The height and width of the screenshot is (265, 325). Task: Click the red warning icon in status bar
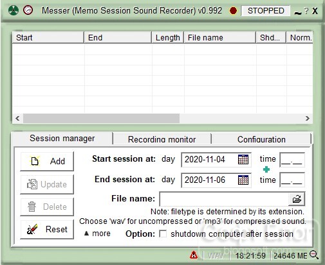(194, 255)
